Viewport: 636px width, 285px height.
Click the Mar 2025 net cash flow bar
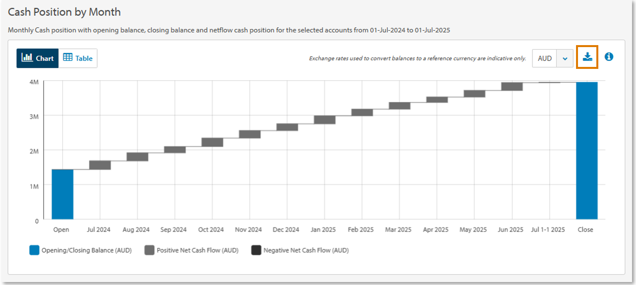tap(400, 106)
